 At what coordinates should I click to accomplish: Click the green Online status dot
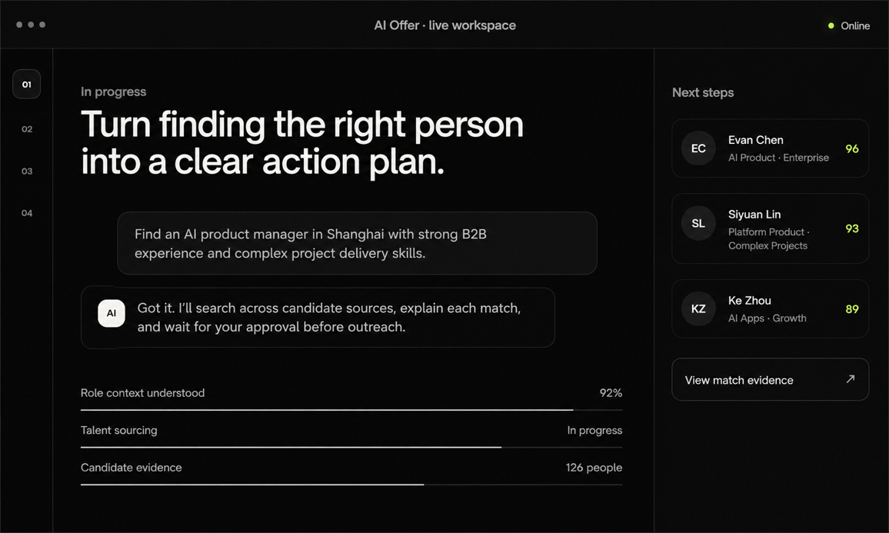(x=831, y=25)
